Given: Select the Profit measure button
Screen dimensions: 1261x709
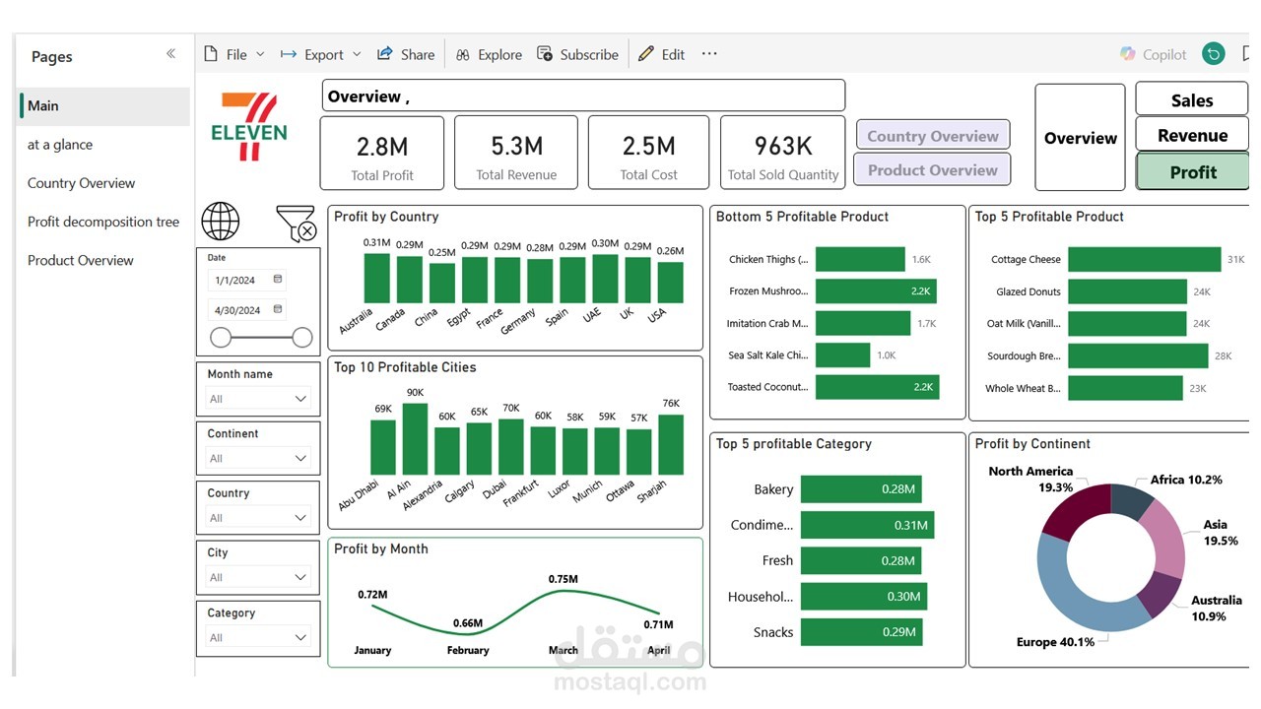Looking at the screenshot, I should (x=1192, y=171).
